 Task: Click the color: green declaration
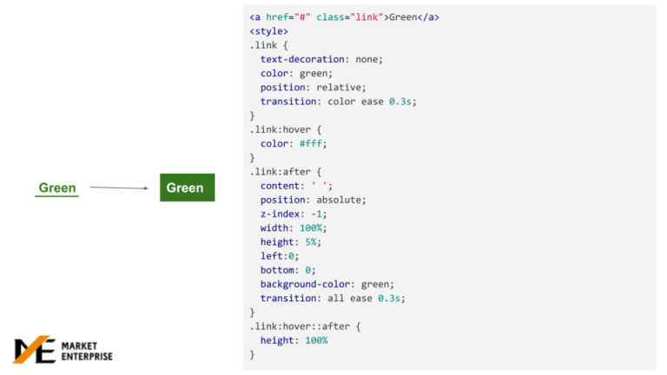[296, 73]
